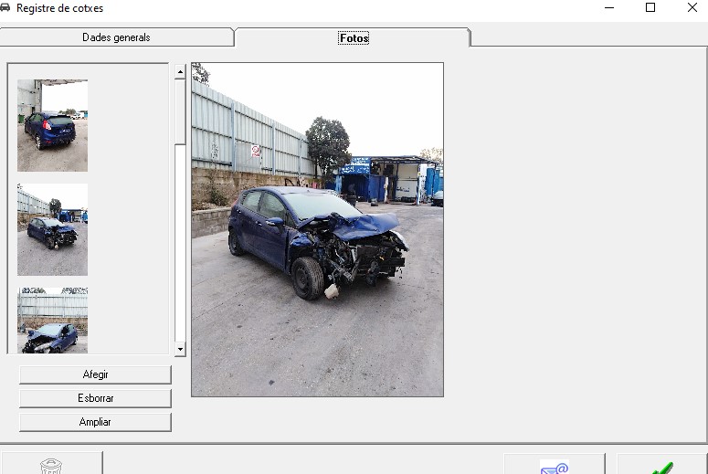
Task: Minimize the Registre de cotxes window
Action: [608, 8]
